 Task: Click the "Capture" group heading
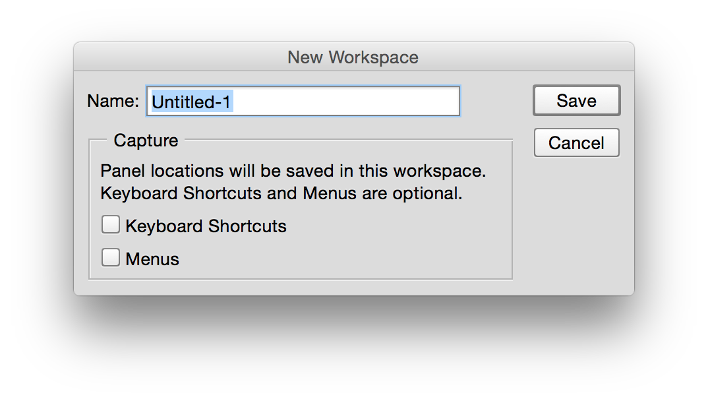click(146, 140)
